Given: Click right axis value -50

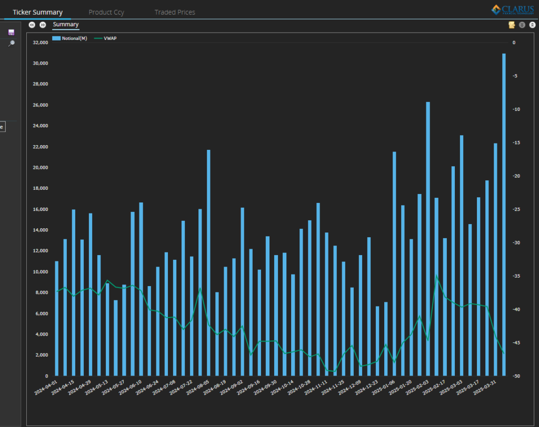Looking at the screenshot, I should pyautogui.click(x=516, y=376).
